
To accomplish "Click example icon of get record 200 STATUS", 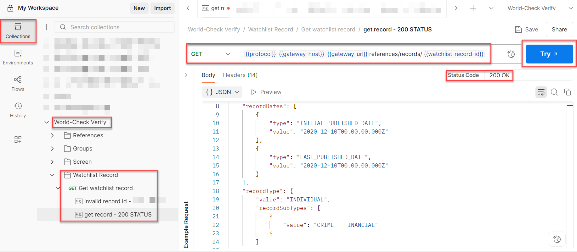I will coord(78,215).
